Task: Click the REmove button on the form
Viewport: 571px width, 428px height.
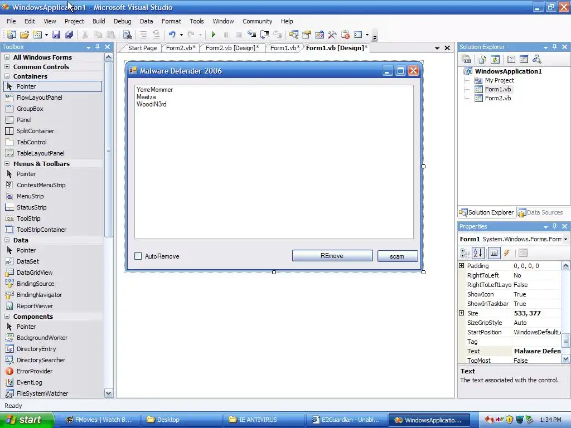Action: point(332,256)
